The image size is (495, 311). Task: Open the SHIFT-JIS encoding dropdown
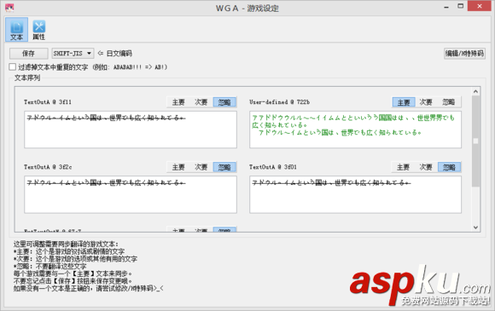coord(73,53)
